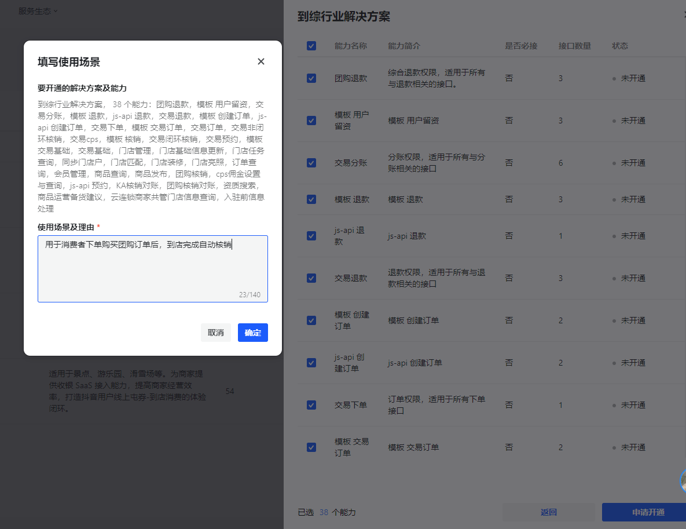Click the js-api 创建订单 description text
The width and height of the screenshot is (686, 529).
click(x=414, y=363)
